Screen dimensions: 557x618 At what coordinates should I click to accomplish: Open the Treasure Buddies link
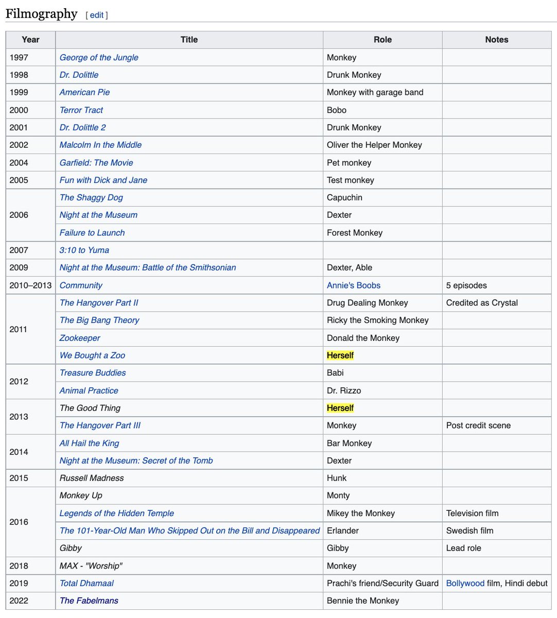[93, 373]
